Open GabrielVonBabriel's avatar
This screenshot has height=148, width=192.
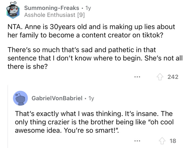pyautogui.click(x=20, y=98)
